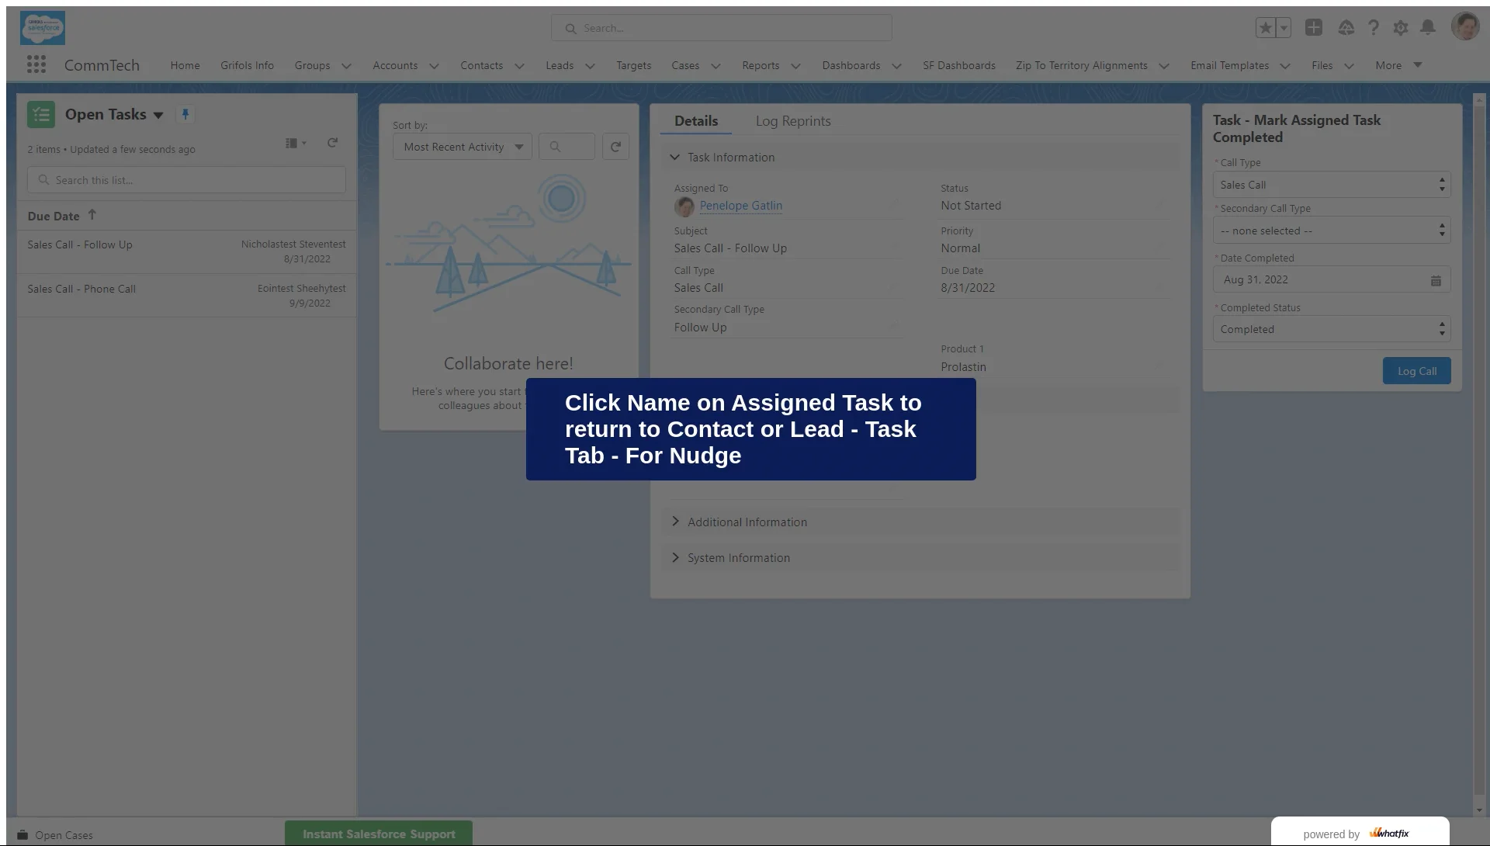Expand the Additional Information section
Screen dimensions: 1490x846
[920, 522]
